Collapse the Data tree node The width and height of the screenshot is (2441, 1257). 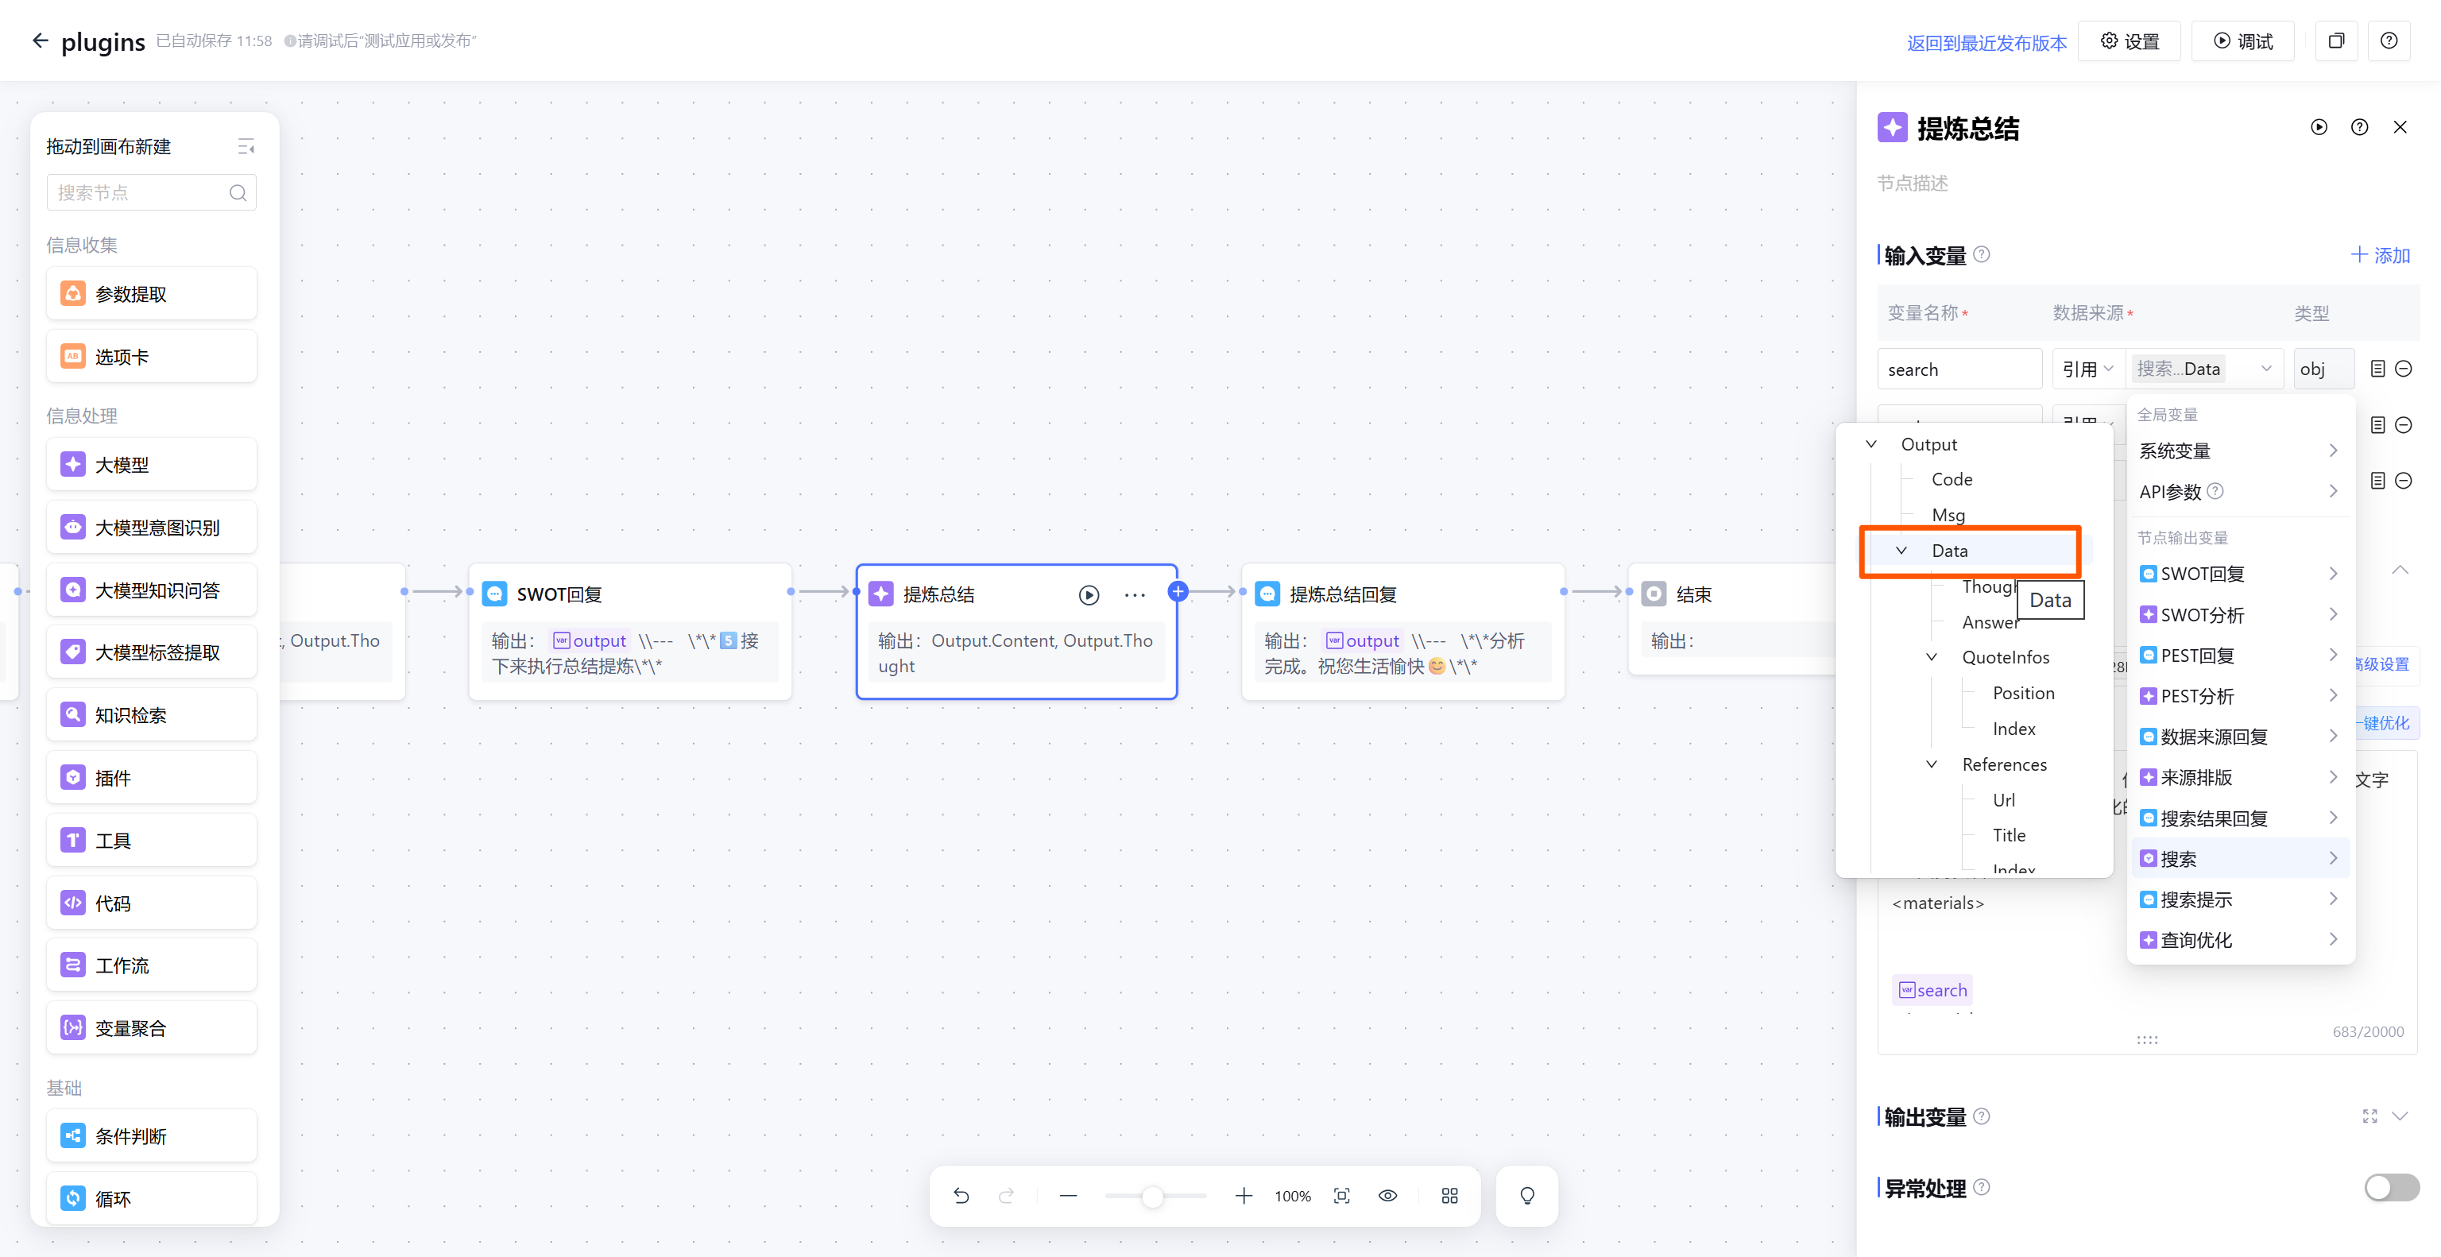pyautogui.click(x=1901, y=551)
